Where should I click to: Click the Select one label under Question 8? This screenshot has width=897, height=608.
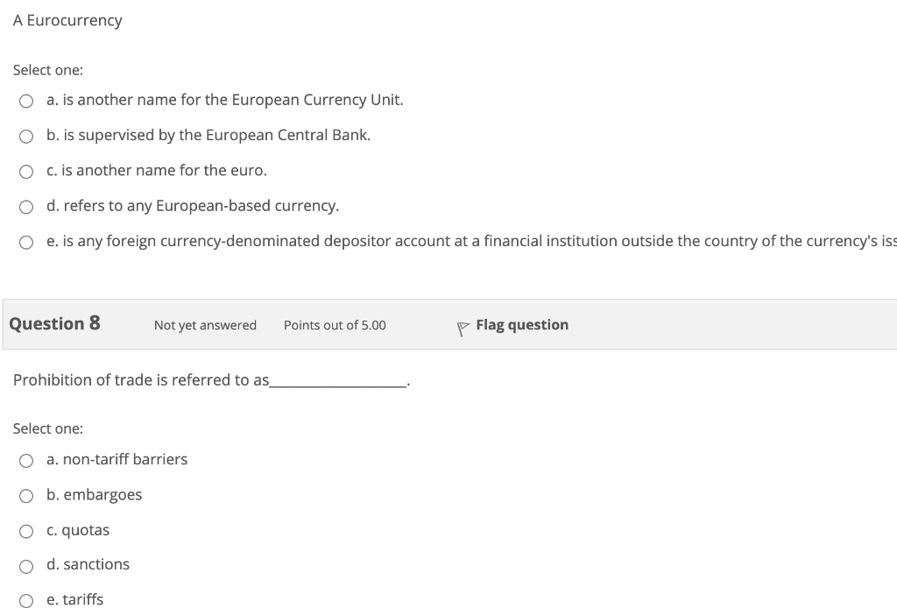(x=47, y=428)
